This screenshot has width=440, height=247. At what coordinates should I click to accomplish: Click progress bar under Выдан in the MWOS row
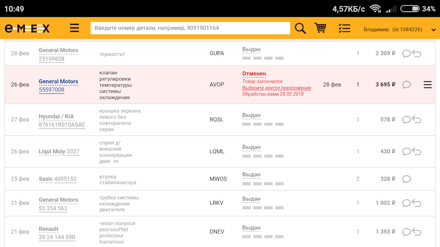(263, 184)
